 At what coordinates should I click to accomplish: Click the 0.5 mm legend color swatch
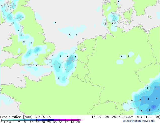(x=10, y=120)
